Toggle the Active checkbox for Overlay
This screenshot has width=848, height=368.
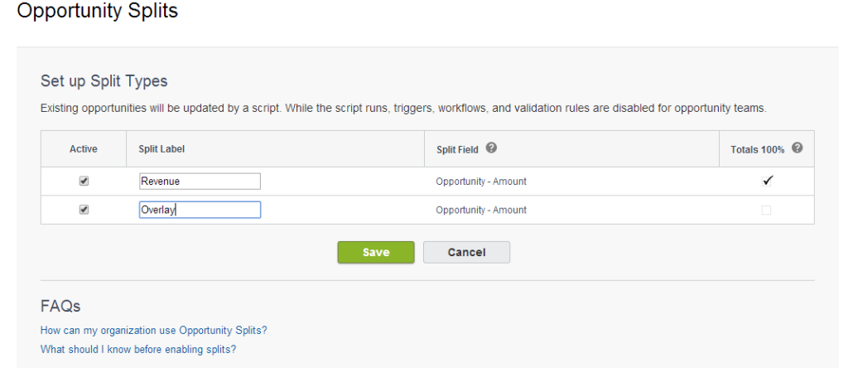84,210
